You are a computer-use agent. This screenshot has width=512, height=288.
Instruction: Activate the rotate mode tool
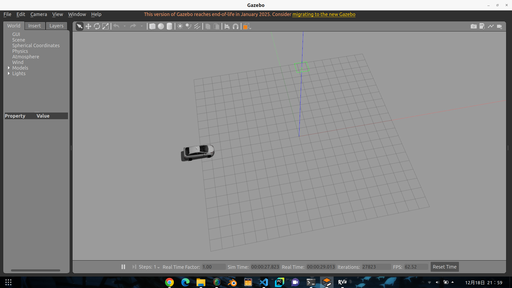point(97,26)
